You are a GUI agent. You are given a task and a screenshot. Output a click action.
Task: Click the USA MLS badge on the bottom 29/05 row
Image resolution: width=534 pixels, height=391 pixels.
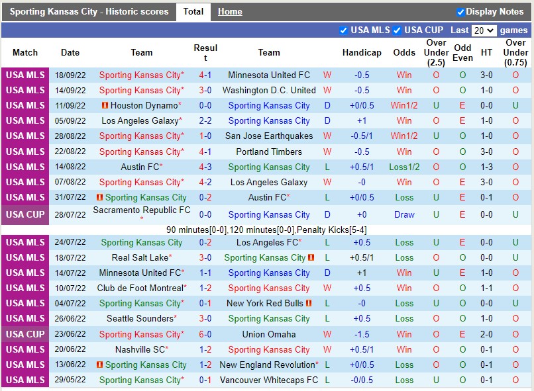point(25,380)
